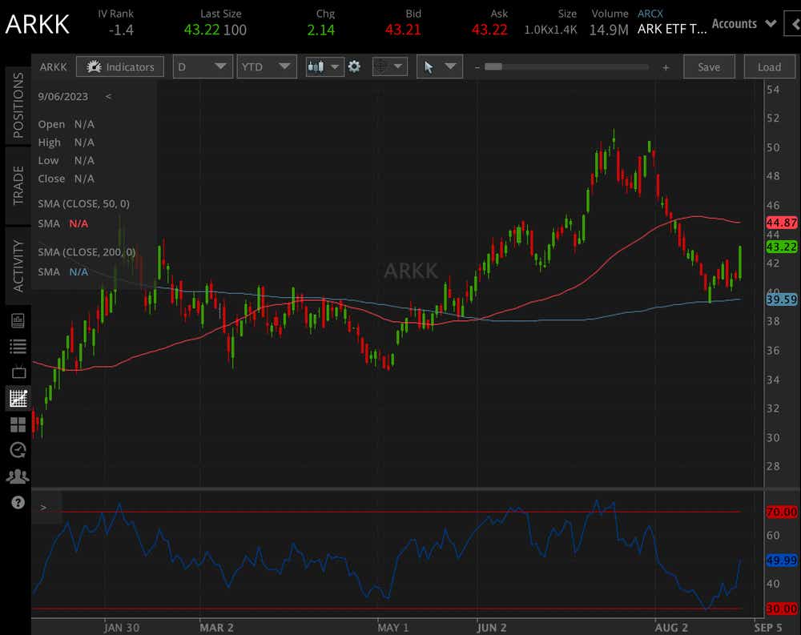
Task: Click the 70.00 RSI overbought label
Action: tap(782, 512)
